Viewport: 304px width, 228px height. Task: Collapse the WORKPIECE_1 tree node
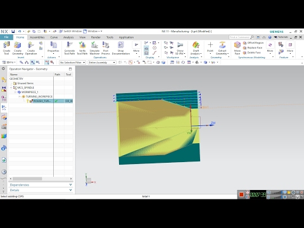click(x=15, y=92)
